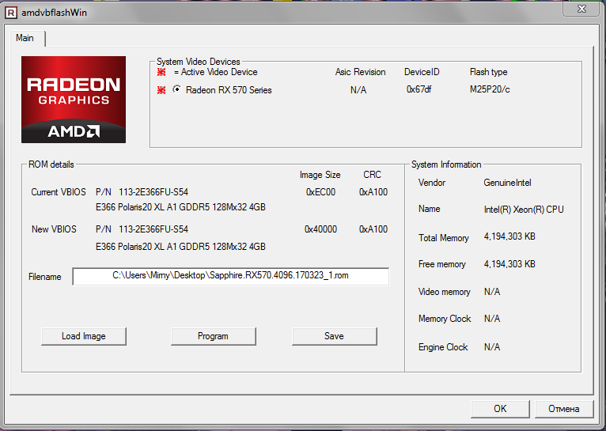606x431 pixels.
Task: Click the Asic Revision value N/A
Action: 358,90
